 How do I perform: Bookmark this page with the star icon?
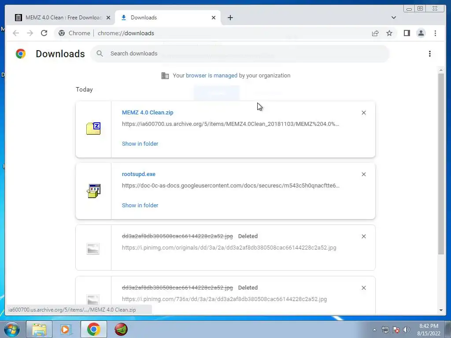[389, 33]
